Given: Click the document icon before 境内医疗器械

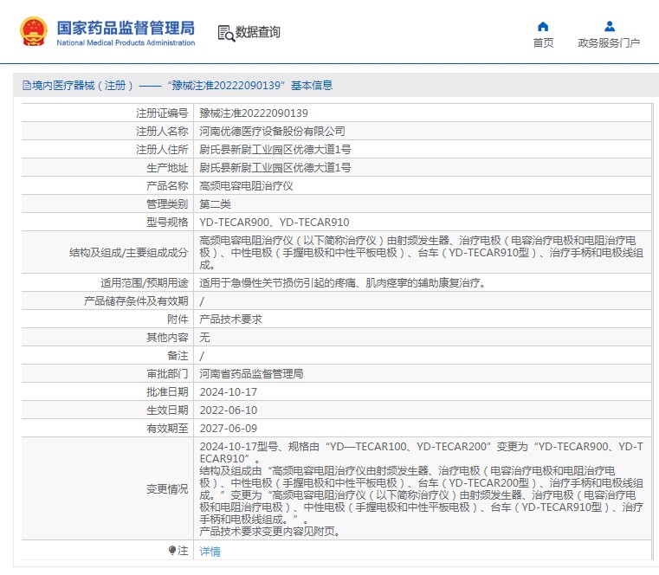Looking at the screenshot, I should pos(27,86).
